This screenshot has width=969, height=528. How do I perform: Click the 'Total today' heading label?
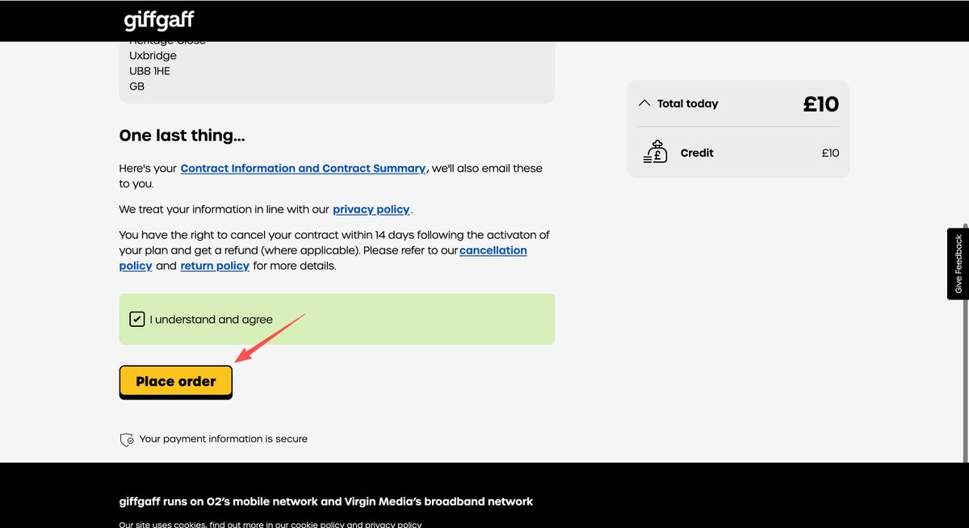687,104
